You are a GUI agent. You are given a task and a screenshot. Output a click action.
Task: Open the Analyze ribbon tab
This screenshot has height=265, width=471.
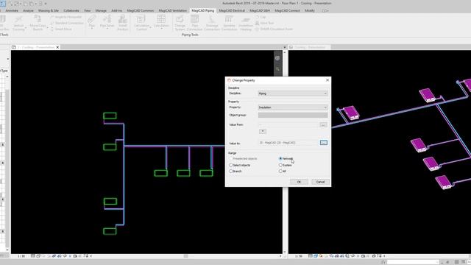pyautogui.click(x=28, y=10)
